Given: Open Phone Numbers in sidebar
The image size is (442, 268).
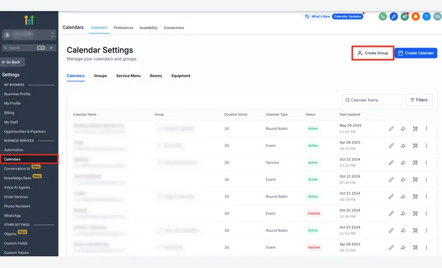Looking at the screenshot, I should coord(17,206).
